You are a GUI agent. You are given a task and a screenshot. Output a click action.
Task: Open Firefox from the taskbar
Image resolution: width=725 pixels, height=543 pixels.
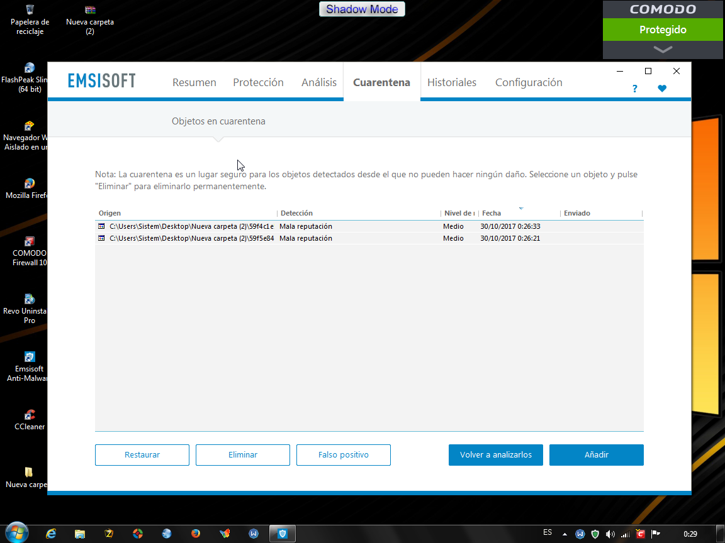pyautogui.click(x=196, y=534)
